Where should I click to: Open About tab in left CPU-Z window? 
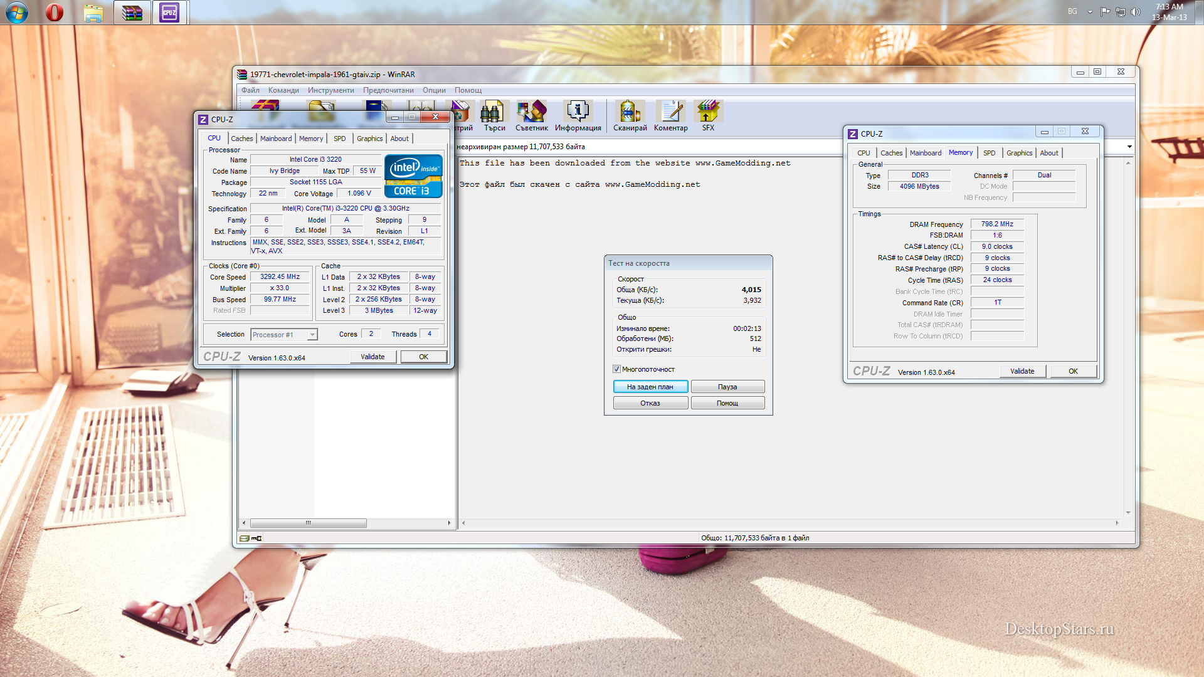(399, 139)
